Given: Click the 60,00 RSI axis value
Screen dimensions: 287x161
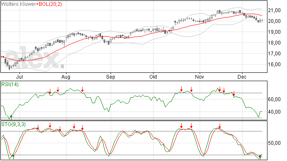Looking at the screenshot, I should coord(275,99).
